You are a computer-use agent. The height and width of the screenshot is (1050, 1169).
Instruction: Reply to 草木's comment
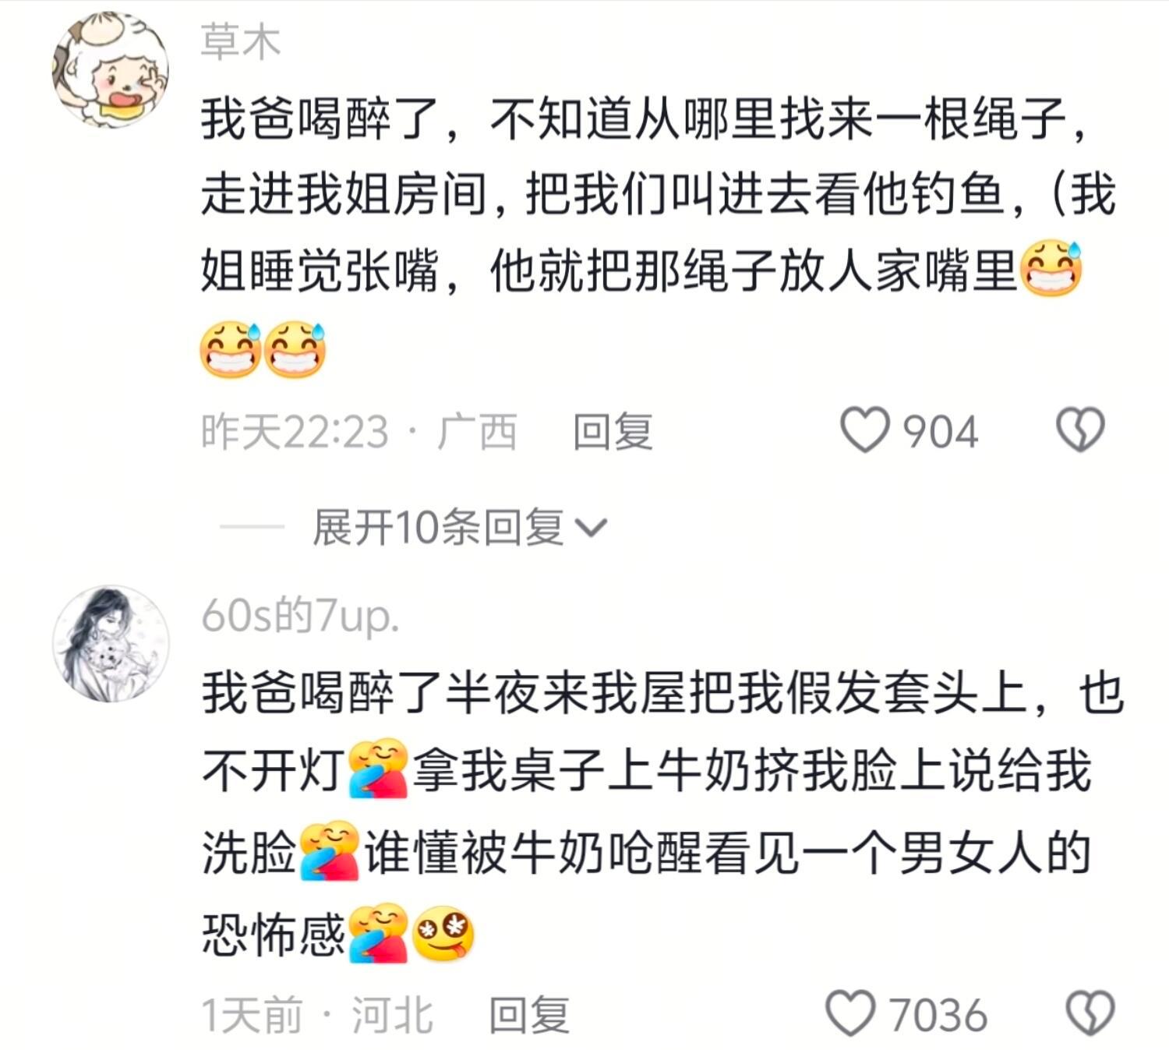pyautogui.click(x=613, y=432)
